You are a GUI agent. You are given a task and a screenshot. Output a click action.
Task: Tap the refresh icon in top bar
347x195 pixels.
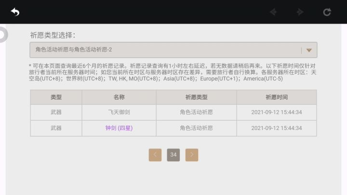(x=327, y=12)
